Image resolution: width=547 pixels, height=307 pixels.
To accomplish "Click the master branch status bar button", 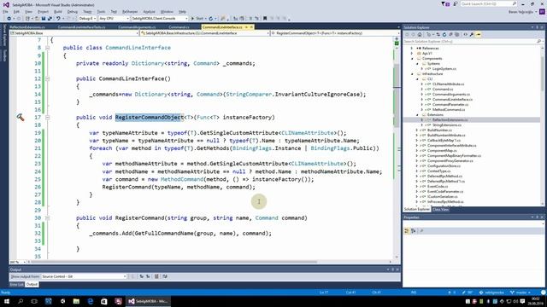I will tap(521, 293).
